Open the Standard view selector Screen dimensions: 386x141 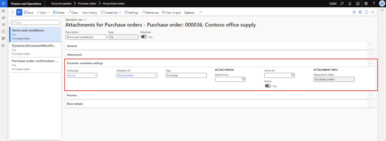coord(76,20)
